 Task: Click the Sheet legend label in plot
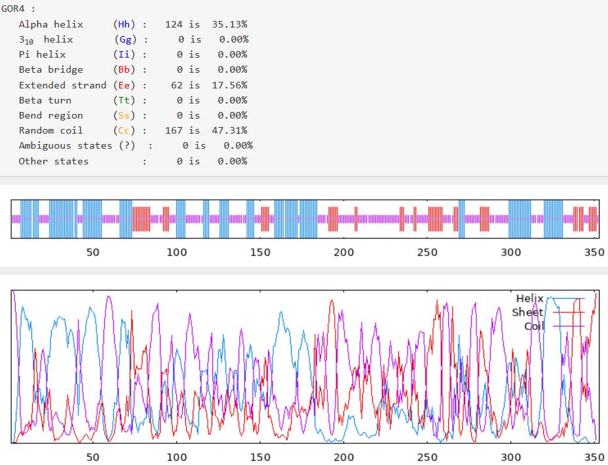point(527,312)
